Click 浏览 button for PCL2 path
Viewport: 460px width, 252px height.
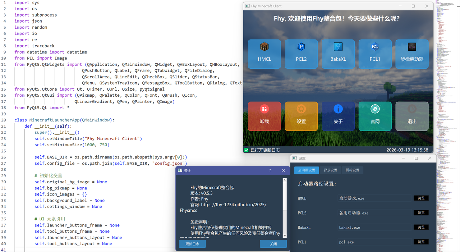point(421,213)
